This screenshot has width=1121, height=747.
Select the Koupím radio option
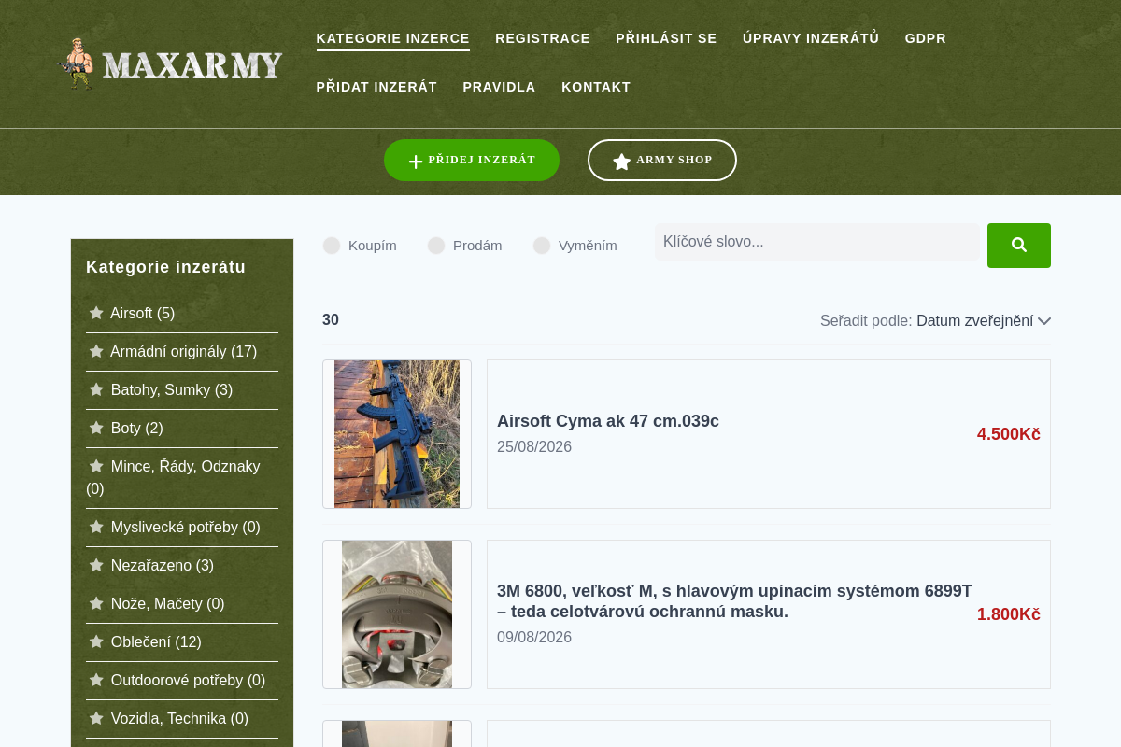point(332,246)
